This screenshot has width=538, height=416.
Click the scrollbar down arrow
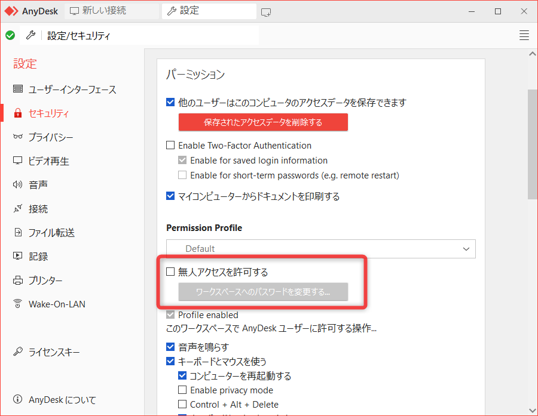point(533,410)
